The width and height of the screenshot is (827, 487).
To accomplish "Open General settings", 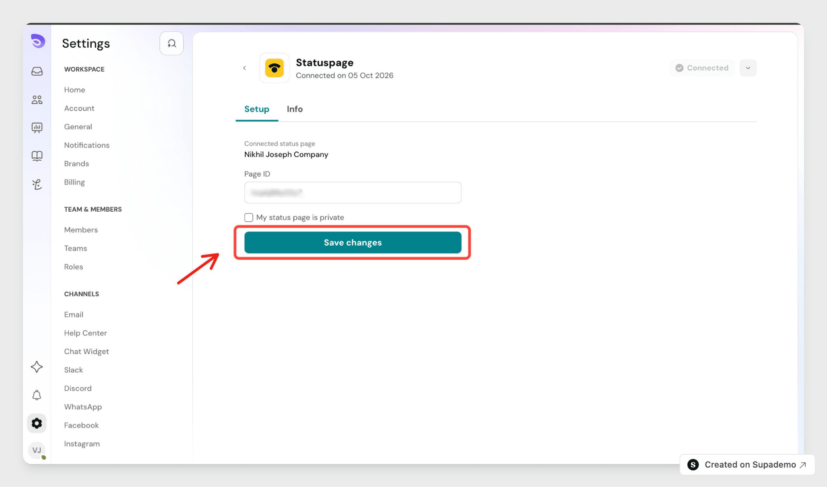I will coord(78,127).
